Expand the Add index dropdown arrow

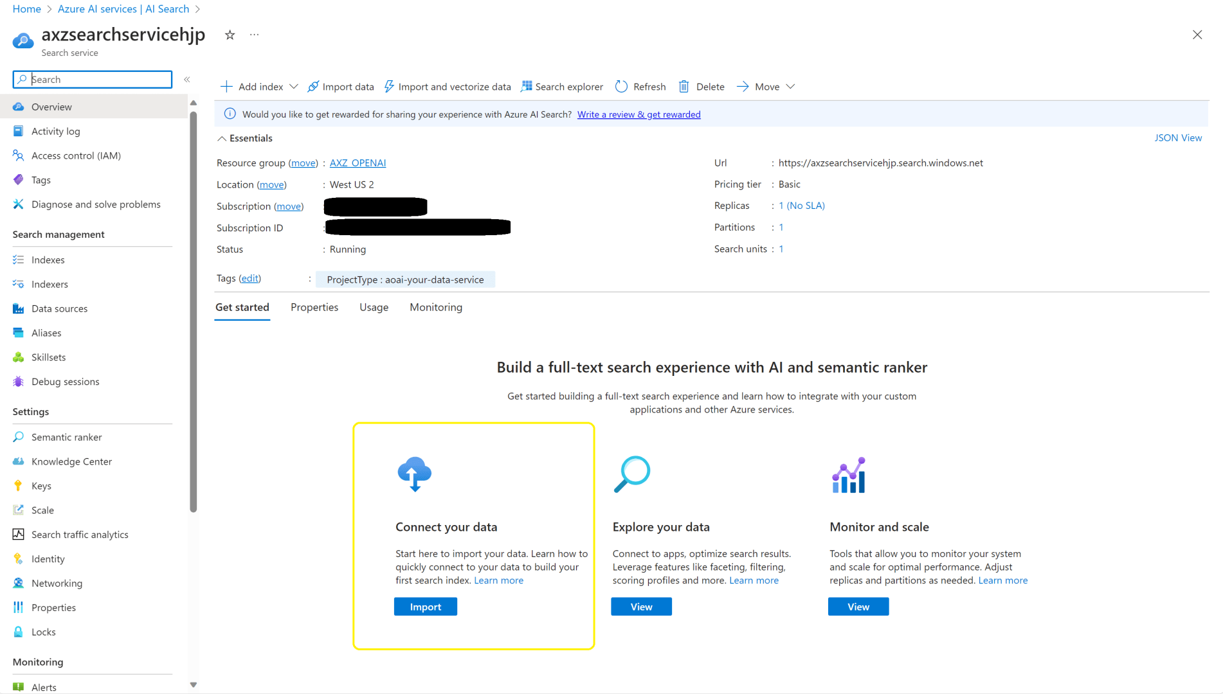[294, 86]
